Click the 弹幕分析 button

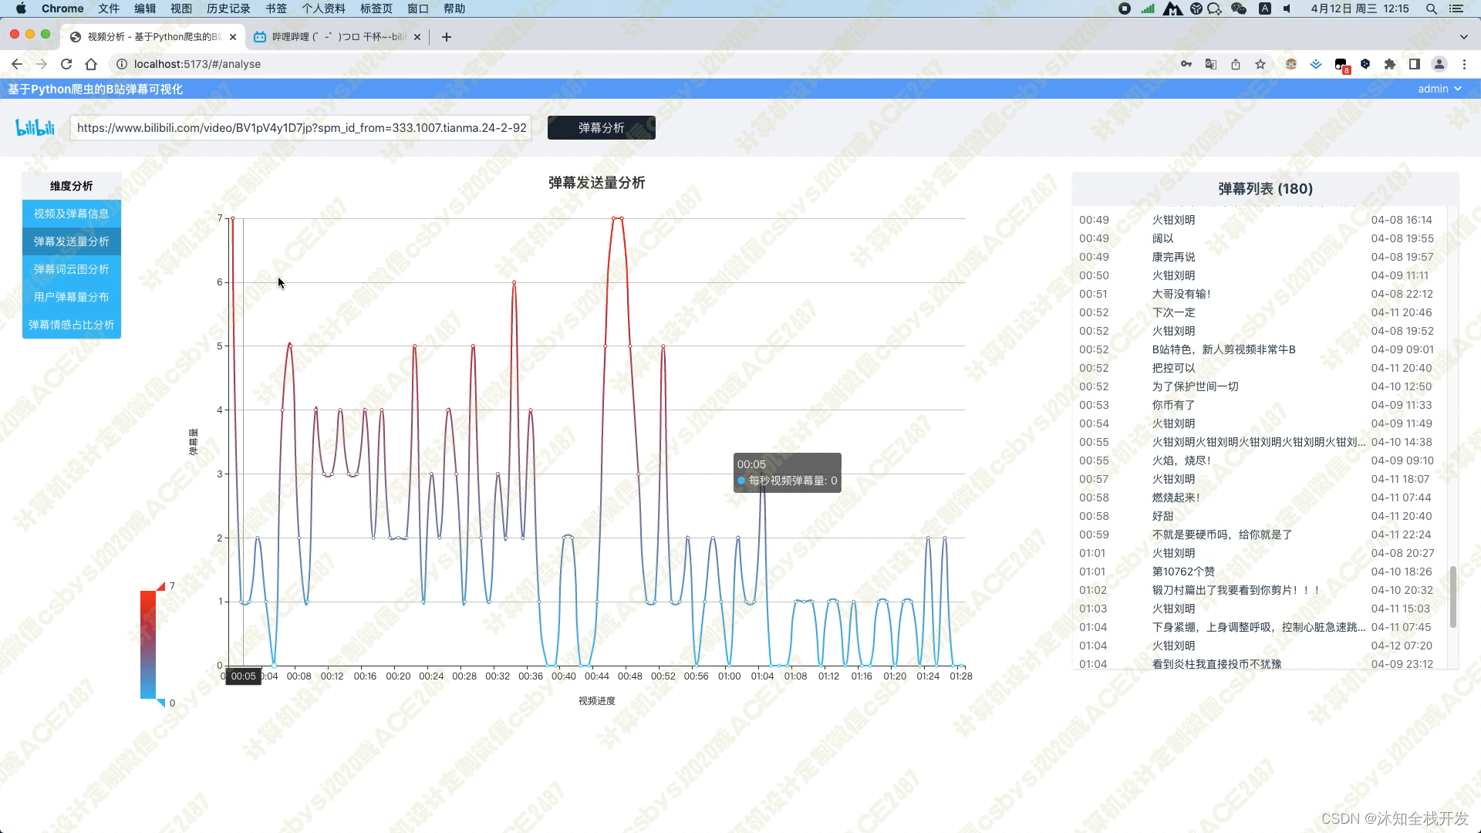click(x=601, y=128)
